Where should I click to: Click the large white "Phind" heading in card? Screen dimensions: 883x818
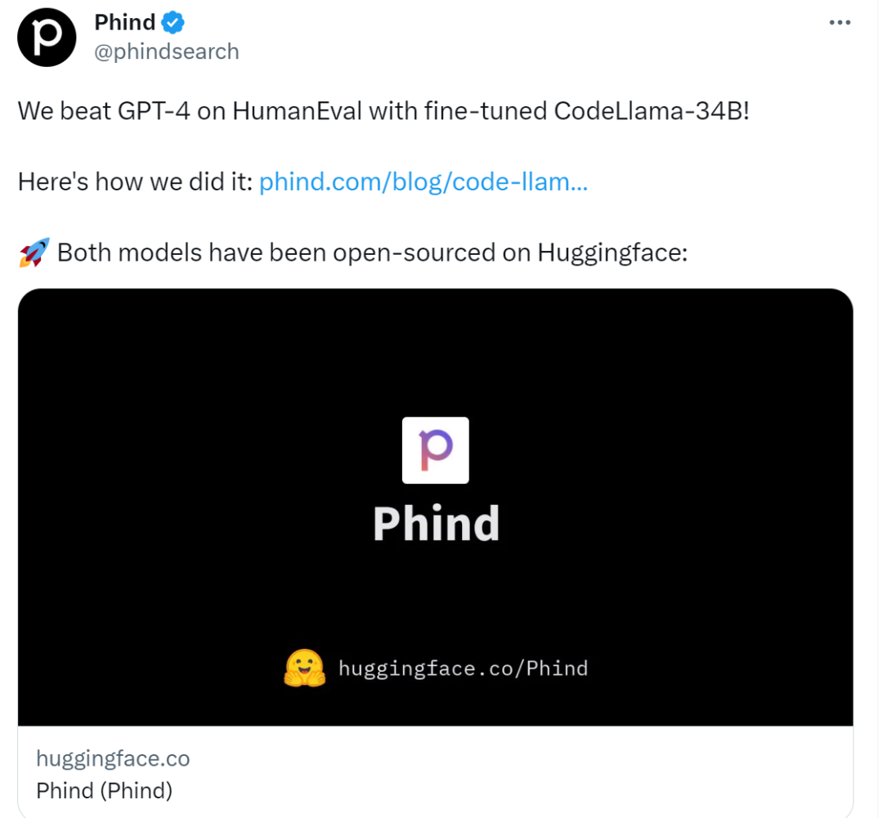[436, 524]
